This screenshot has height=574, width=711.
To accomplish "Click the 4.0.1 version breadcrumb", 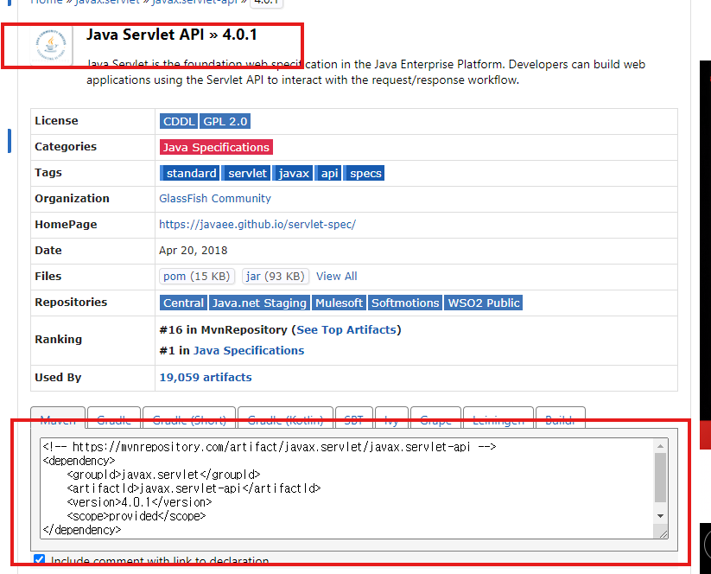I will tap(266, 2).
